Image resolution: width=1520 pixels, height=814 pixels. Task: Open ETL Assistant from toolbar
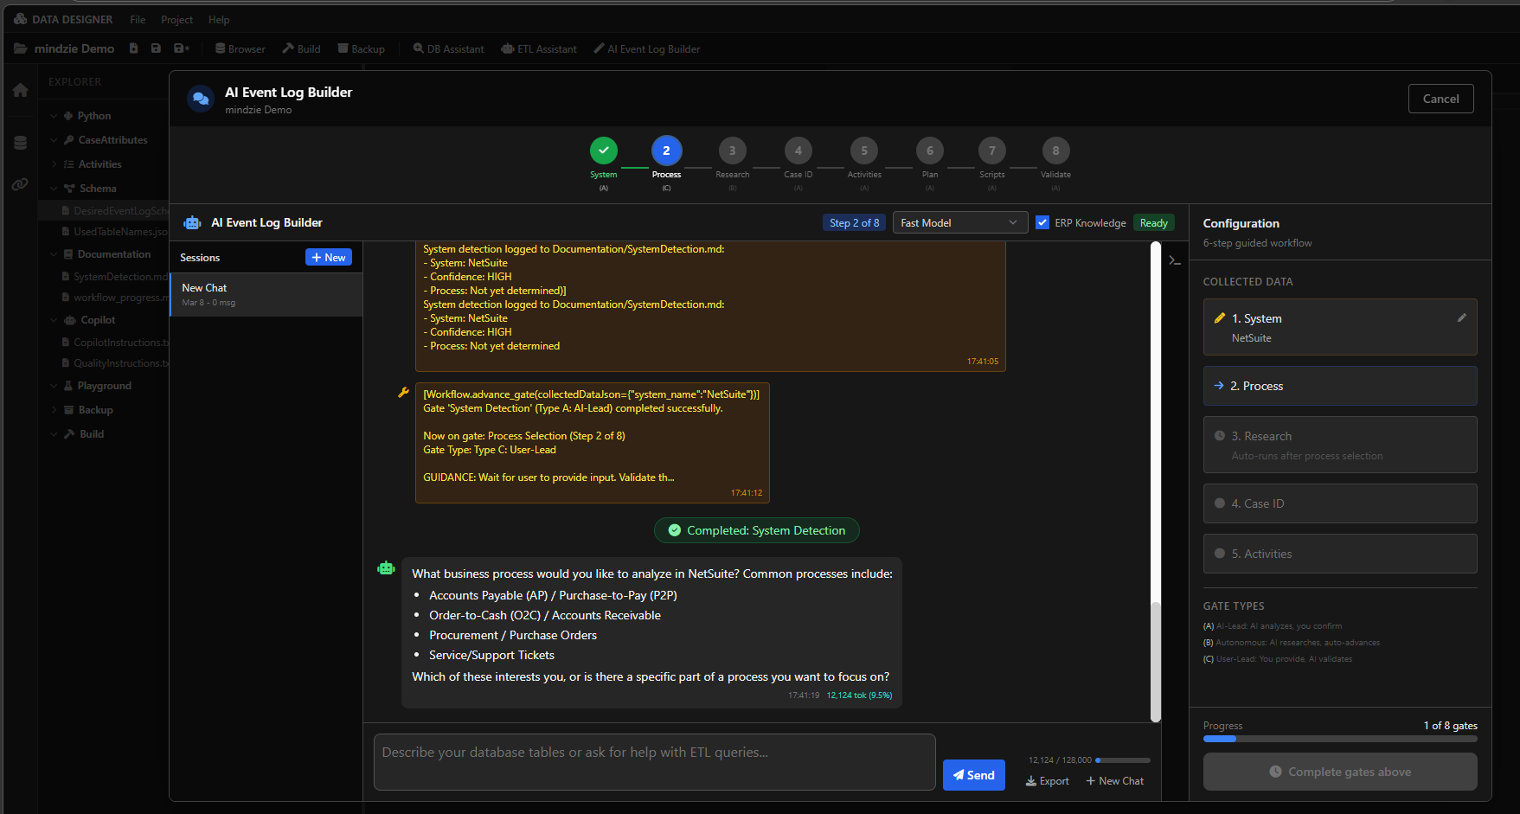(538, 48)
